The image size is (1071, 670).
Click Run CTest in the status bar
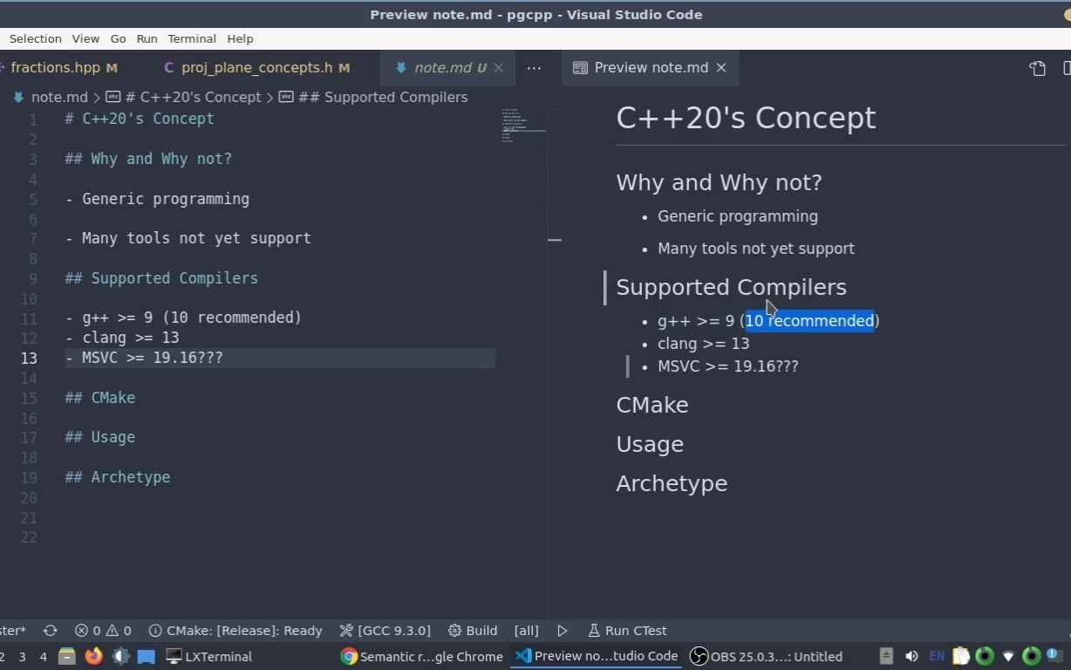coord(626,630)
